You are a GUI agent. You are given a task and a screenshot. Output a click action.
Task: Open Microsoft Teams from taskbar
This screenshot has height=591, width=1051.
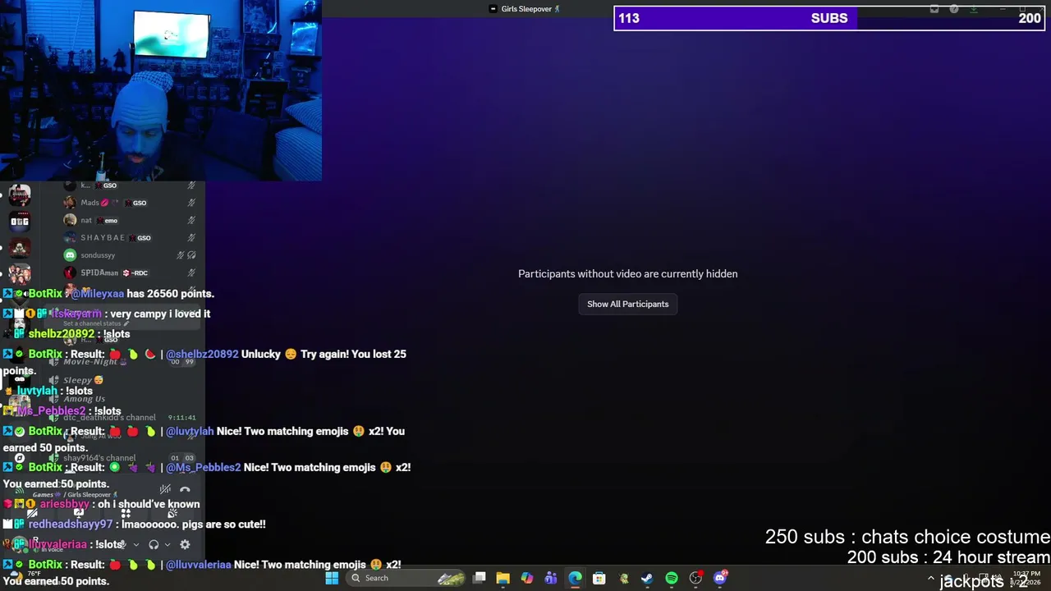(551, 578)
